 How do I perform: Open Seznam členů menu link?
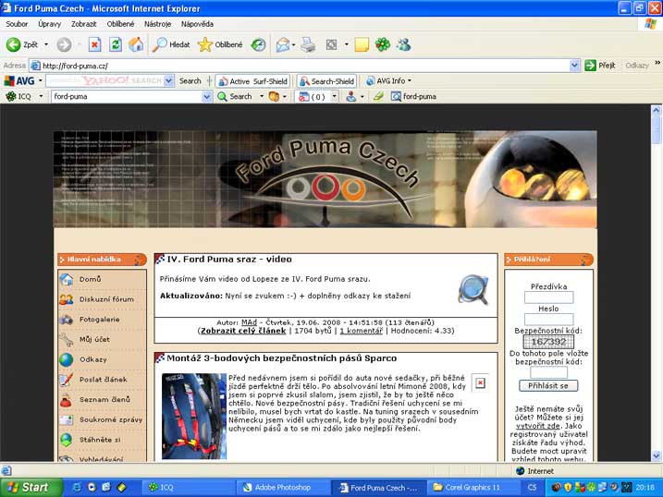tap(104, 399)
